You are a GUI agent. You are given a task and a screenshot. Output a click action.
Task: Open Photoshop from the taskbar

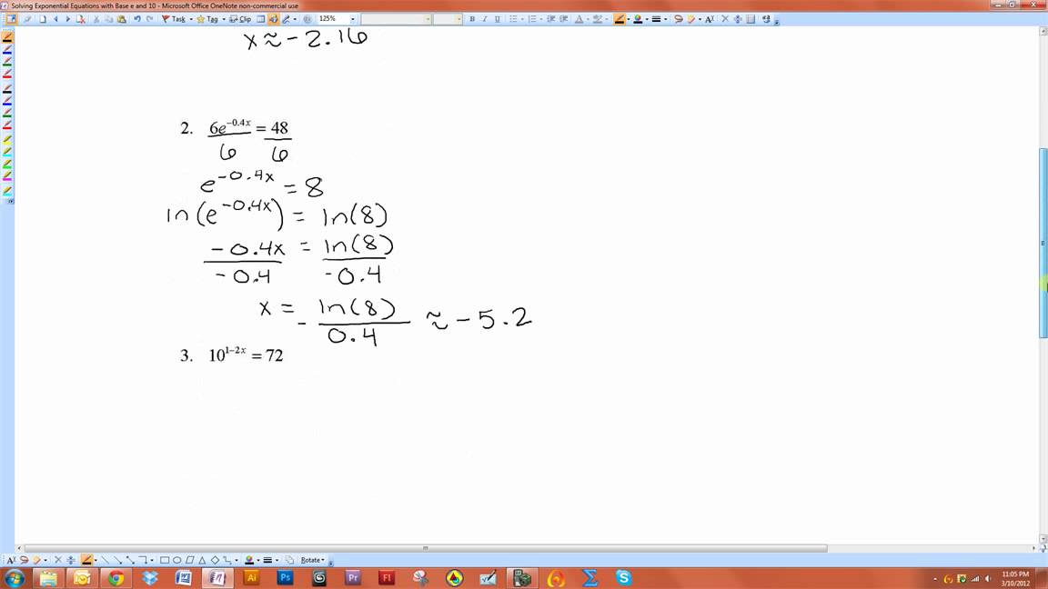pos(286,578)
